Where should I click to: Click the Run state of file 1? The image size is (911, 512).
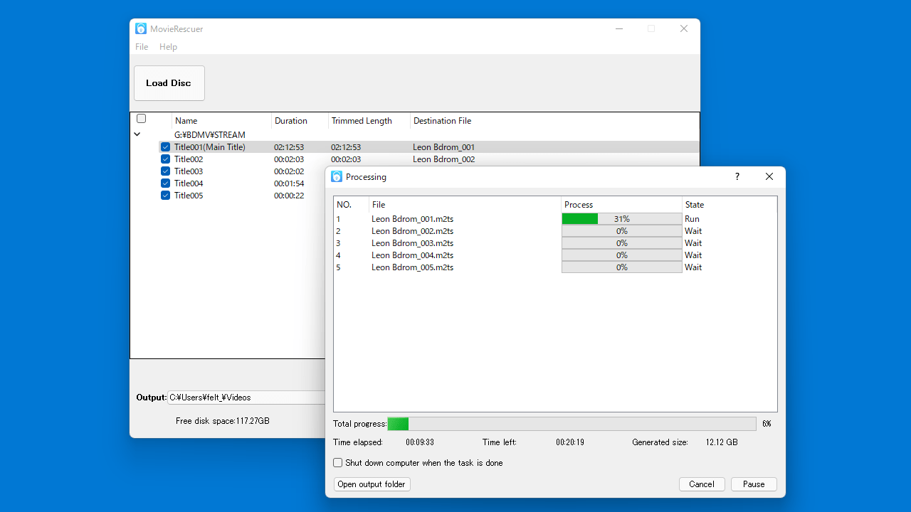pos(692,219)
